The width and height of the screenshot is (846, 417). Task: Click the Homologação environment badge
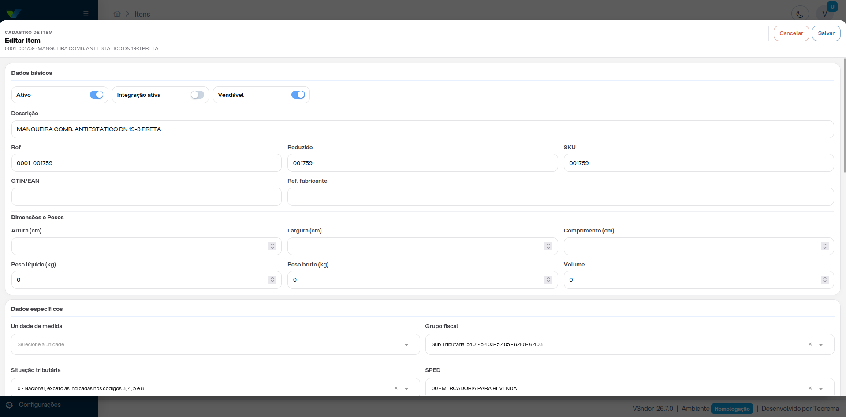click(x=732, y=409)
